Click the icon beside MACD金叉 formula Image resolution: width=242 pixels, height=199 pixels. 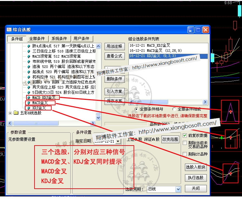[x=29, y=103]
